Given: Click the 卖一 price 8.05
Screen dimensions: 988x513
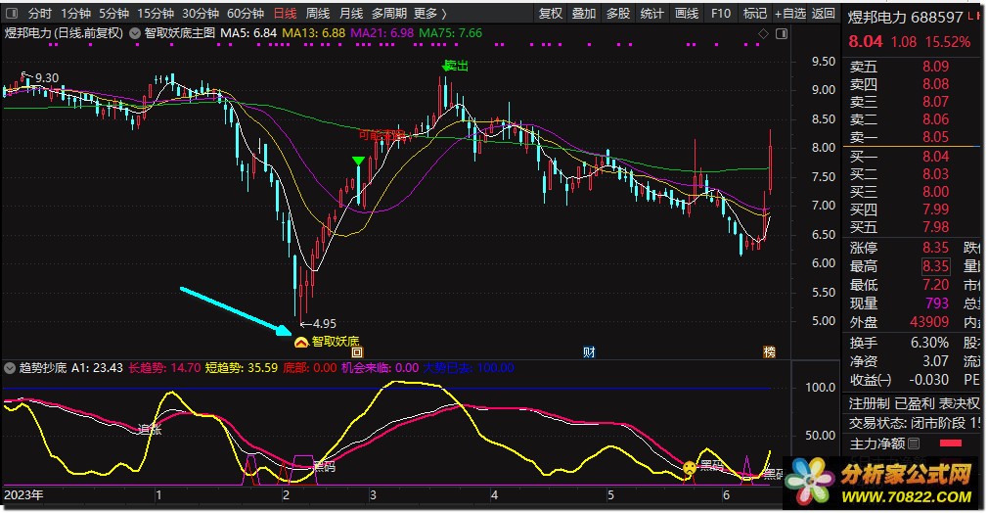Looking at the screenshot, I should [935, 137].
